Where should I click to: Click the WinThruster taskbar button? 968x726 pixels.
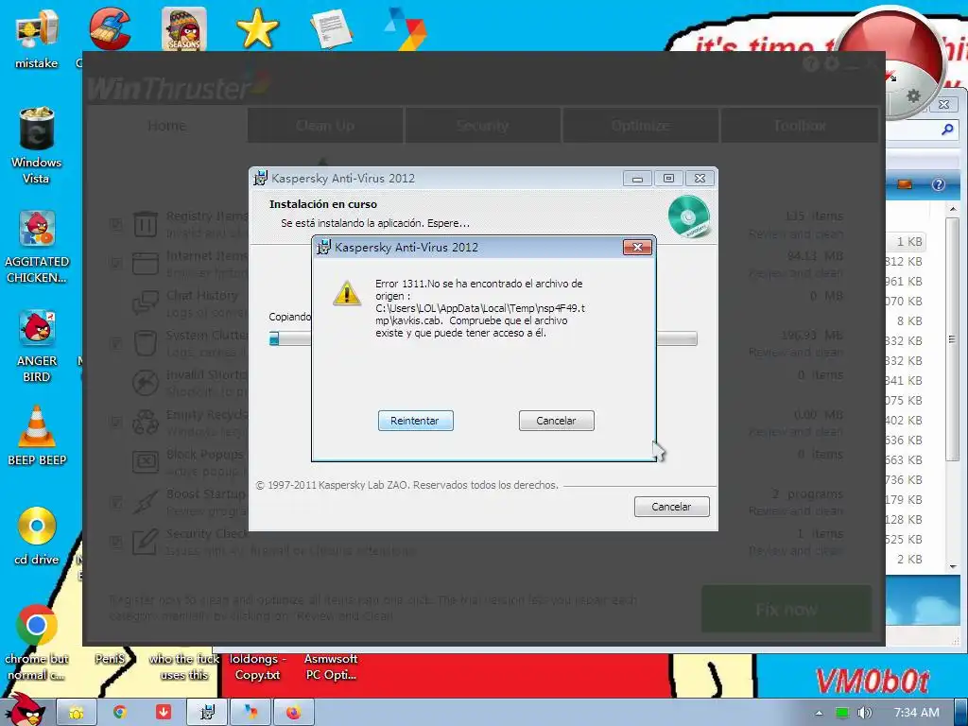click(251, 713)
